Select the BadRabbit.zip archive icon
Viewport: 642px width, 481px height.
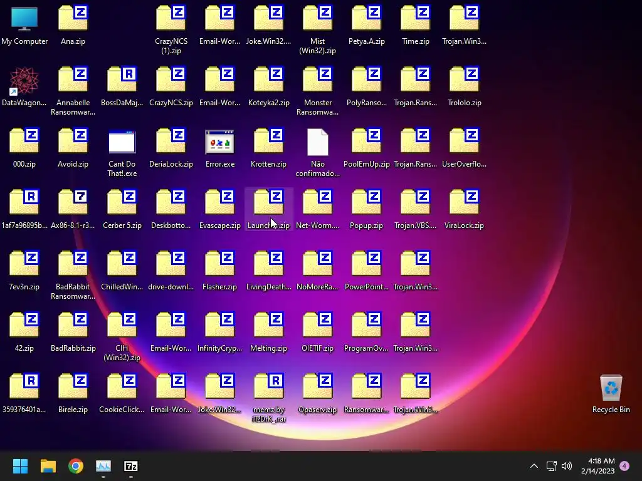pyautogui.click(x=73, y=325)
